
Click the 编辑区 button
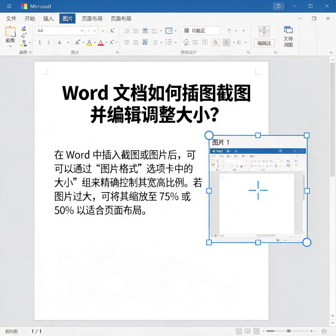pyautogui.click(x=264, y=43)
